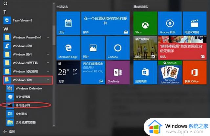210x136 pixels.
Task: Launch the Xbox tile
Action: tap(145, 23)
